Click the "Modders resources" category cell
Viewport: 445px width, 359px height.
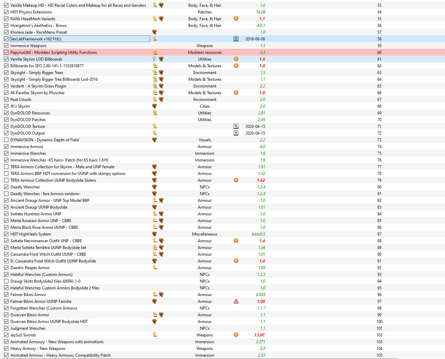(x=205, y=52)
